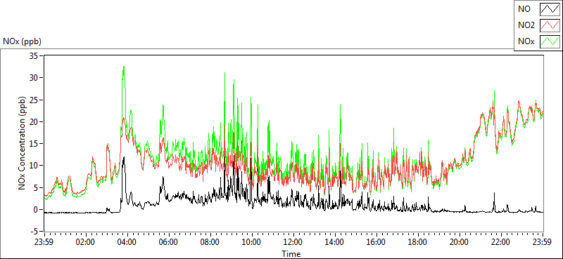This screenshot has width=563, height=259.
Task: Select the 08:00 time tick
Action: pos(210,242)
